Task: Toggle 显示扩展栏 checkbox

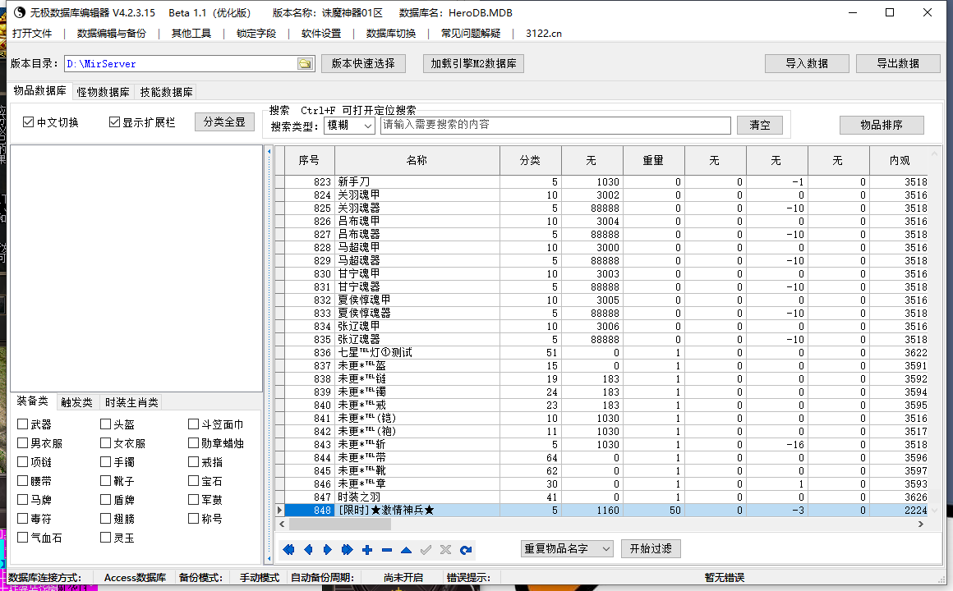Action: pyautogui.click(x=114, y=122)
